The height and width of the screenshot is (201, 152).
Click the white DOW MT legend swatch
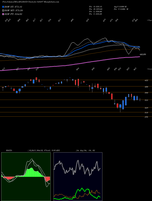pyautogui.click(x=3, y=10)
